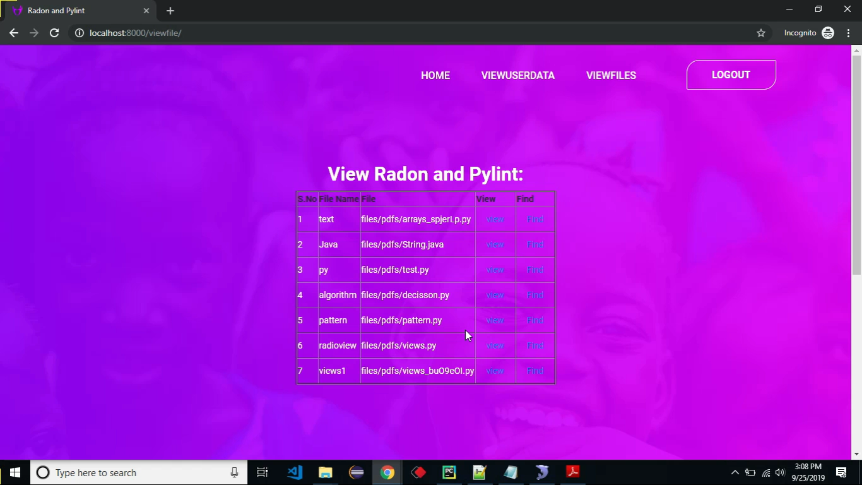Viewport: 862px width, 485px height.
Task: Close the Radon and Pylint tab
Action: [x=146, y=11]
